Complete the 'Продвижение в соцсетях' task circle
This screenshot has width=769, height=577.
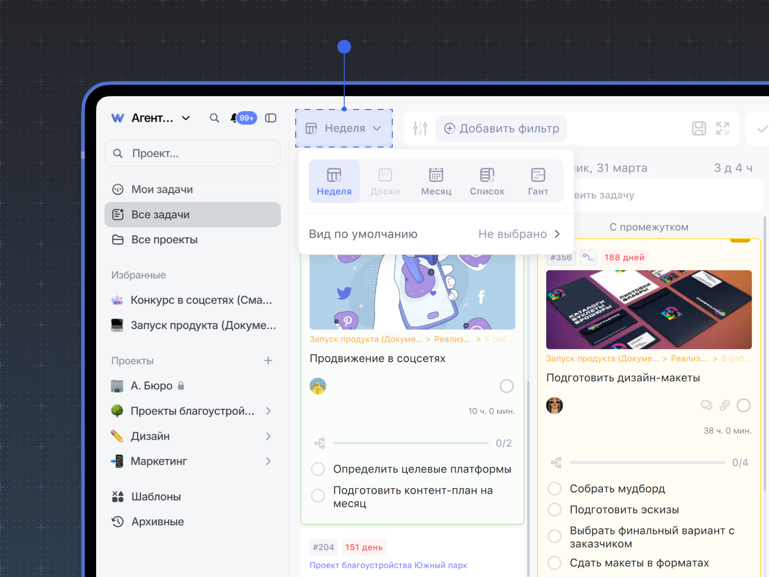click(x=506, y=386)
